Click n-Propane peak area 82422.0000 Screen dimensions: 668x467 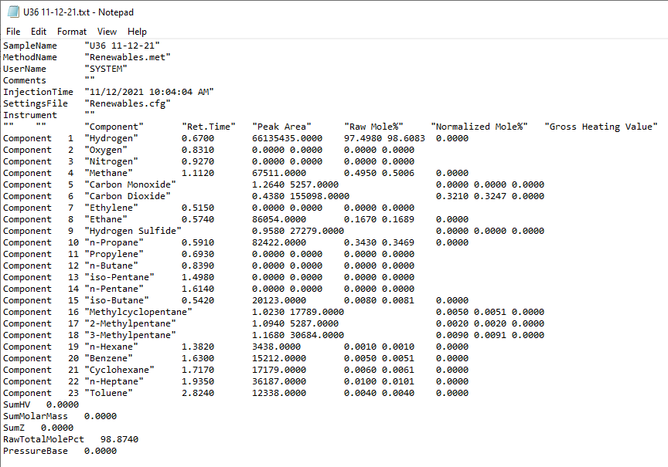(279, 242)
